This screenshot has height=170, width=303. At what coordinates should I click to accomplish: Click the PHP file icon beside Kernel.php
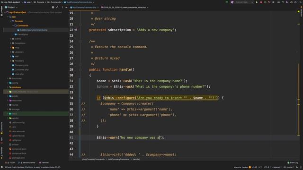coord(16,34)
